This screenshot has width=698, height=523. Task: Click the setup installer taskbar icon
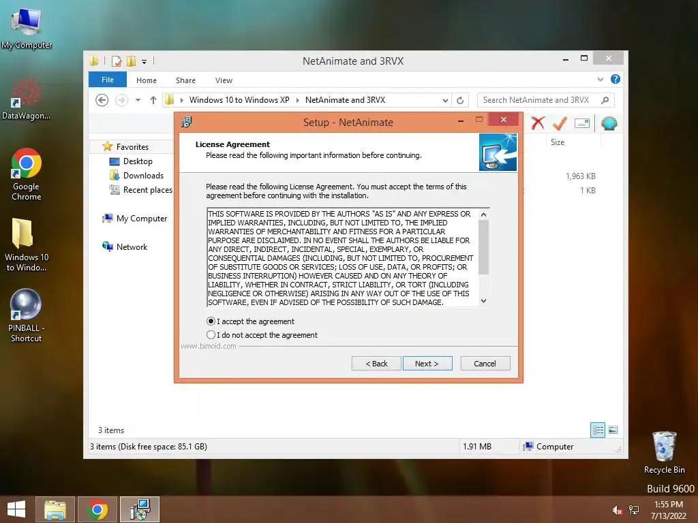tap(140, 509)
